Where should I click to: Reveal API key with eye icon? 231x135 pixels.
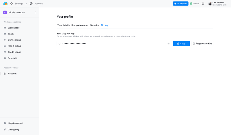(169, 44)
